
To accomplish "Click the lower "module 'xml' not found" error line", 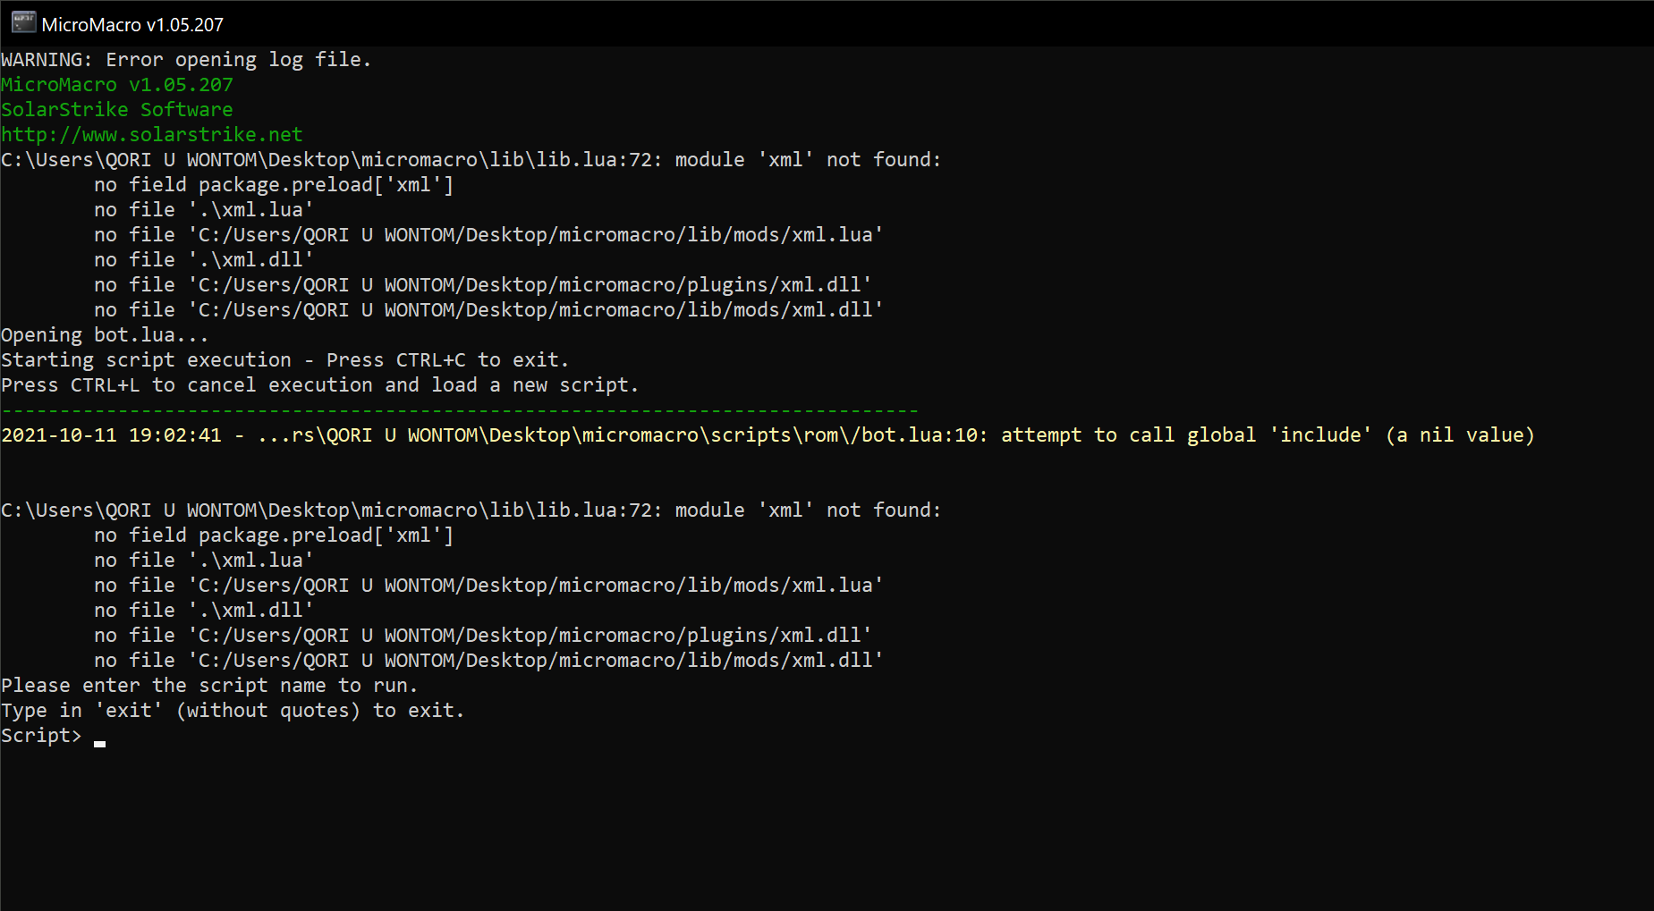I will coord(471,510).
